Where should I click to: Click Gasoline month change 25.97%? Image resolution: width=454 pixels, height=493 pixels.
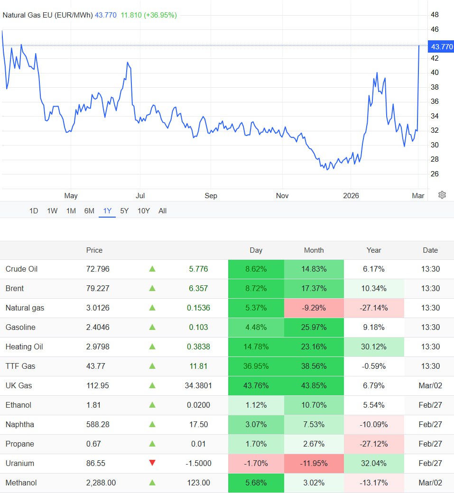(314, 327)
